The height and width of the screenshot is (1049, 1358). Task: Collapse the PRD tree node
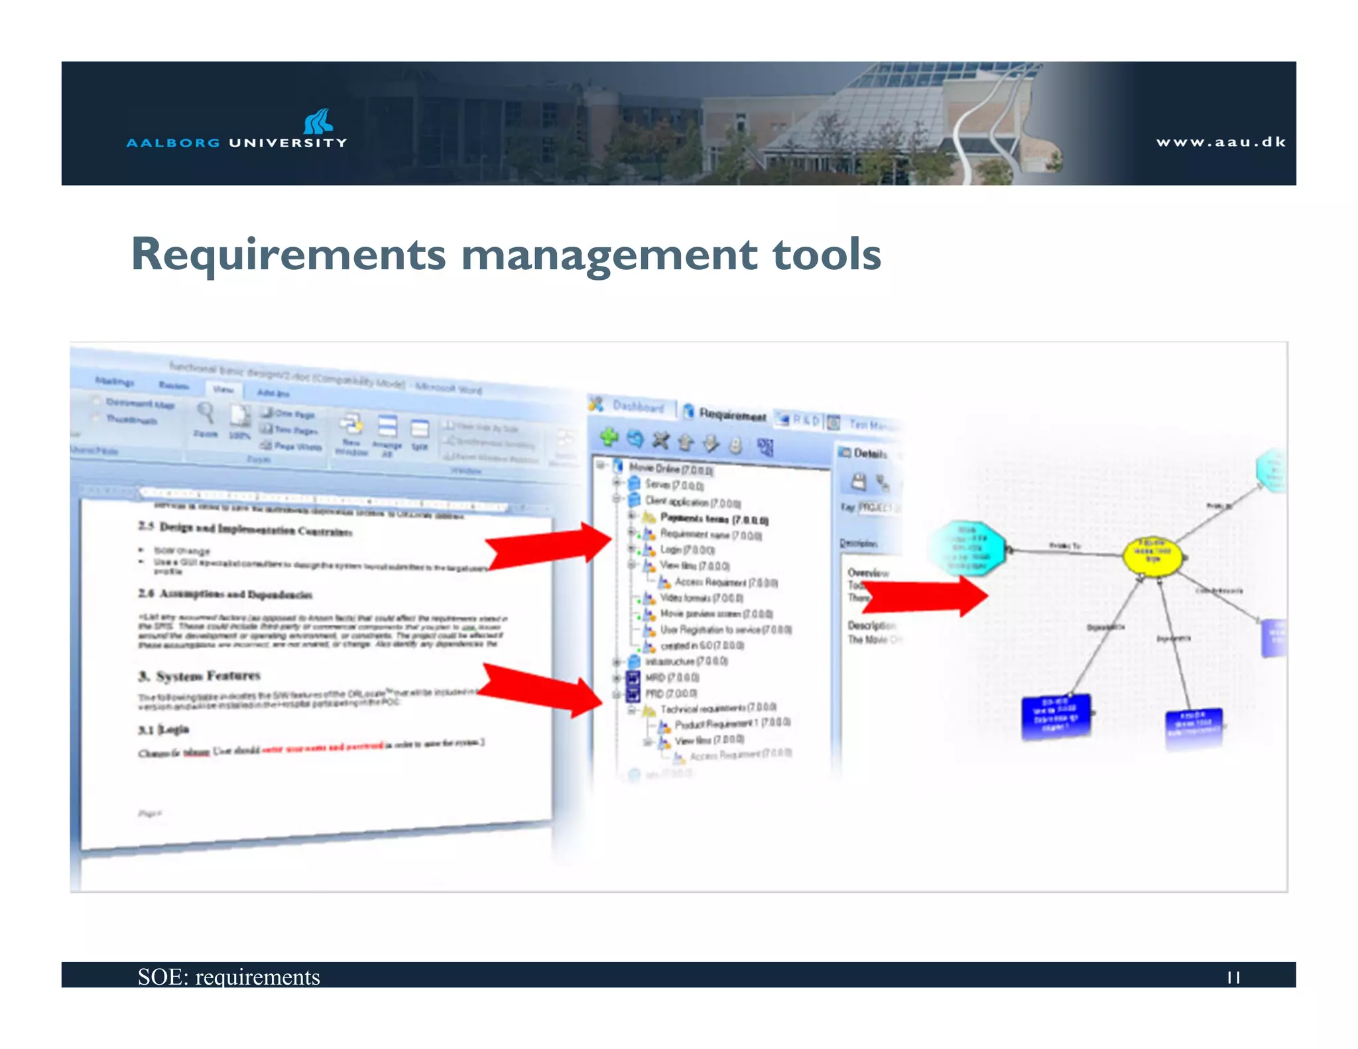tap(617, 694)
